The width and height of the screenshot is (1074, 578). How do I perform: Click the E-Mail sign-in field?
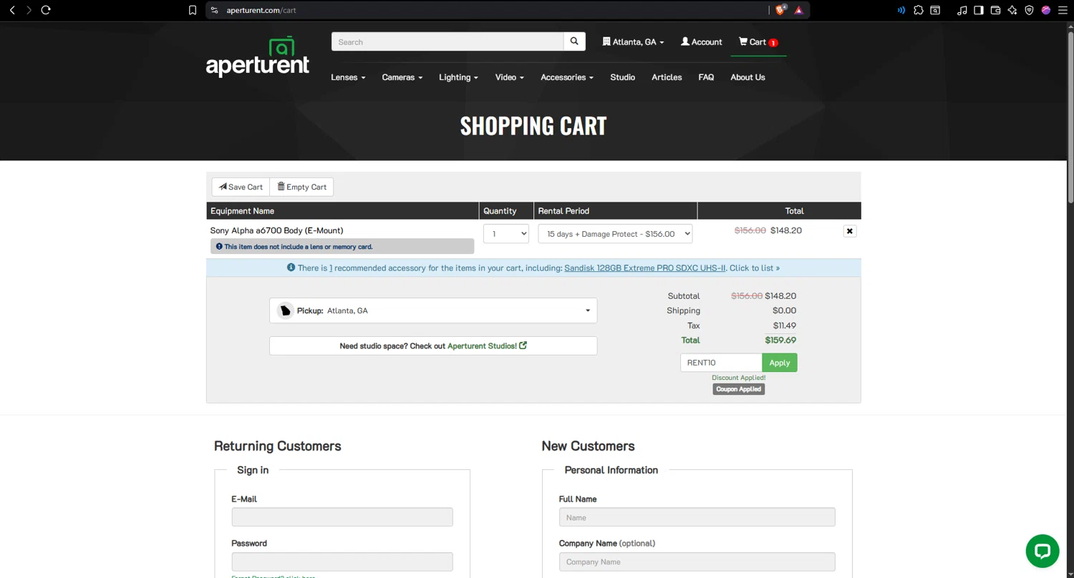click(x=342, y=517)
